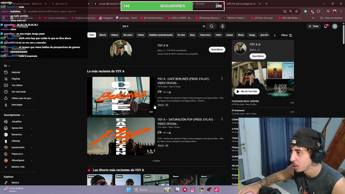Open CAFÉ BERLINÉS video thumbnail
Image resolution: width=345 pixels, height=194 pixels.
pos(121,96)
